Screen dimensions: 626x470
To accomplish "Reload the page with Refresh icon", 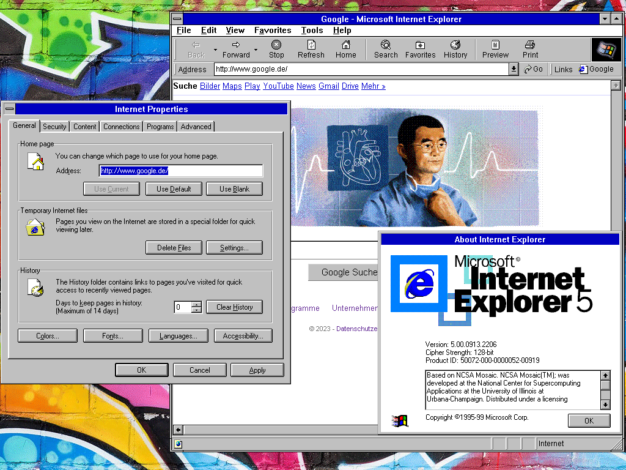I will [311, 49].
